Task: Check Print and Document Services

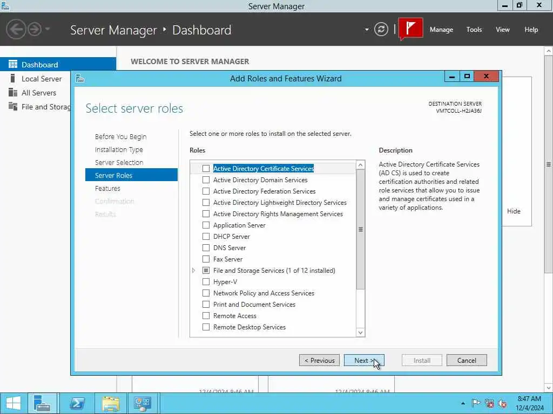Action: pyautogui.click(x=206, y=304)
